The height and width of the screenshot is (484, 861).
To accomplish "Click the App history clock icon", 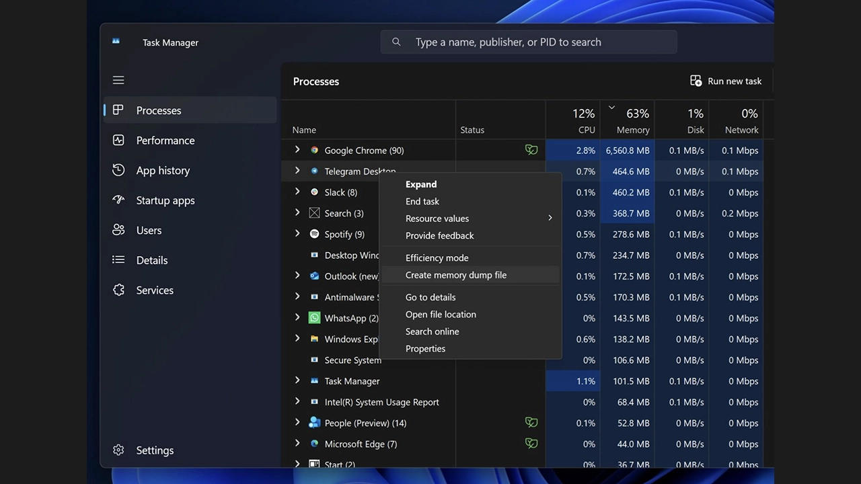I will (118, 170).
